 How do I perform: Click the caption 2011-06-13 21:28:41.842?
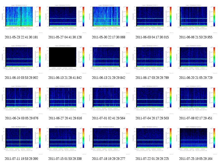click(65, 78)
